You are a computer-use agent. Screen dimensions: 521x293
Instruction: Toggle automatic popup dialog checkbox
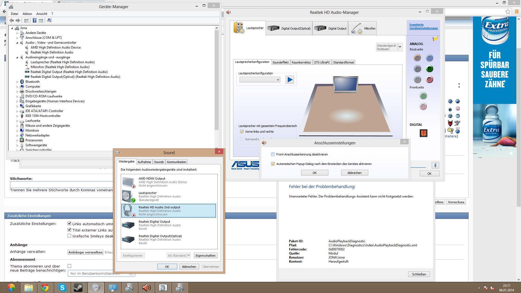pos(273,164)
